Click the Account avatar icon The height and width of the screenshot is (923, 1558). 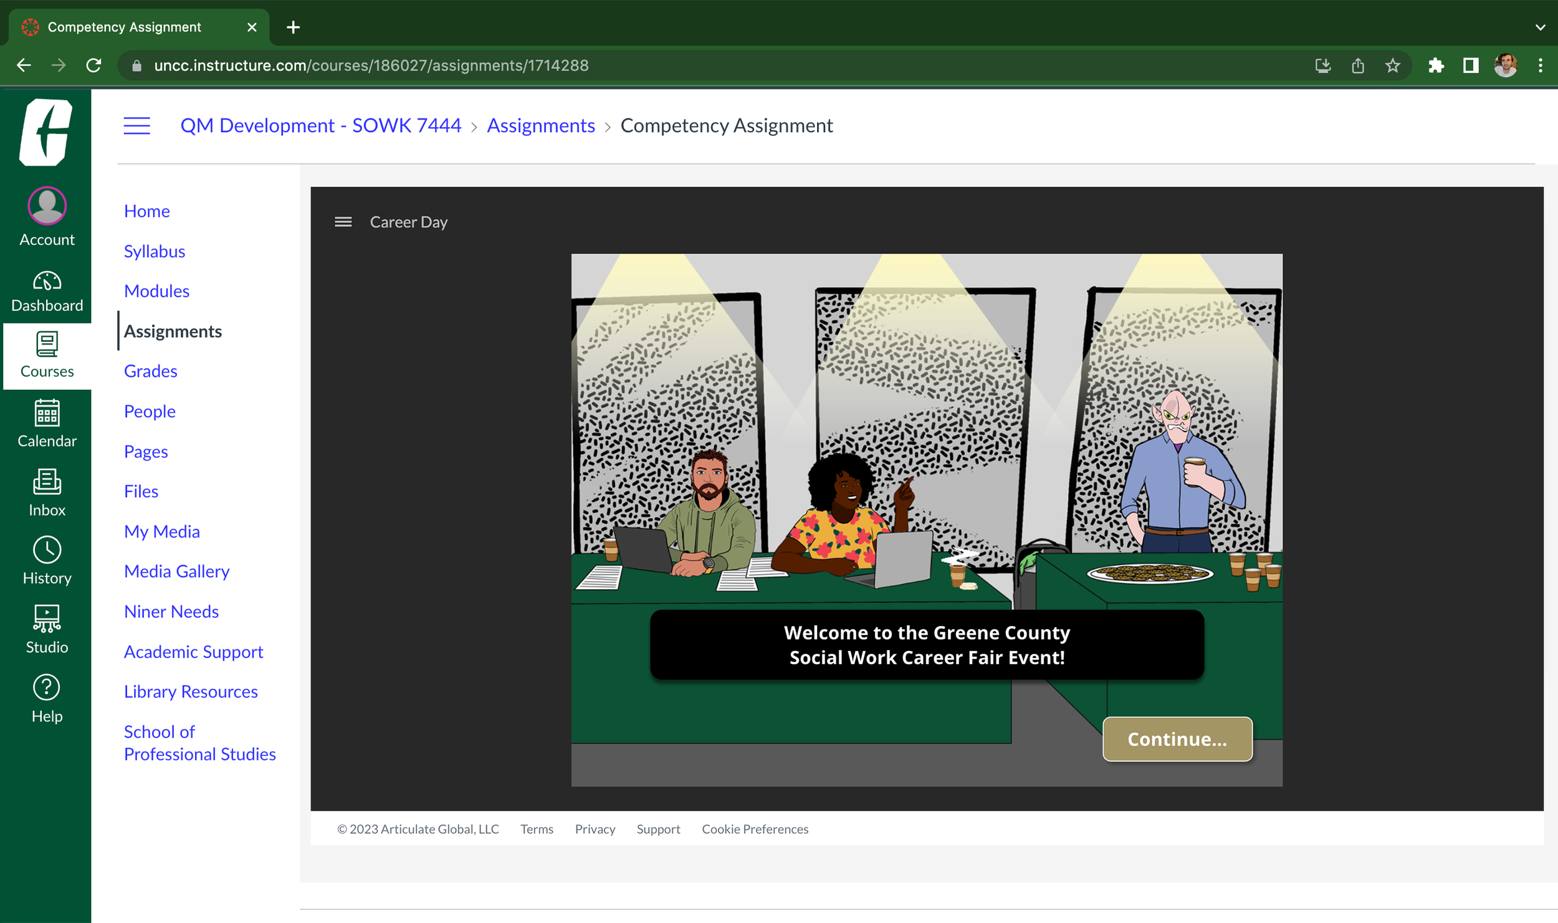click(x=47, y=206)
